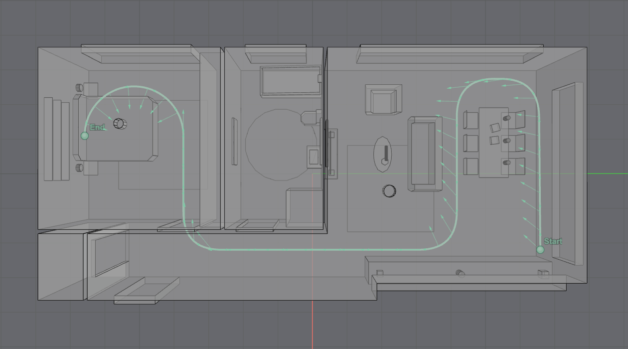Select the round object on the bed
628x349 pixels.
120,123
